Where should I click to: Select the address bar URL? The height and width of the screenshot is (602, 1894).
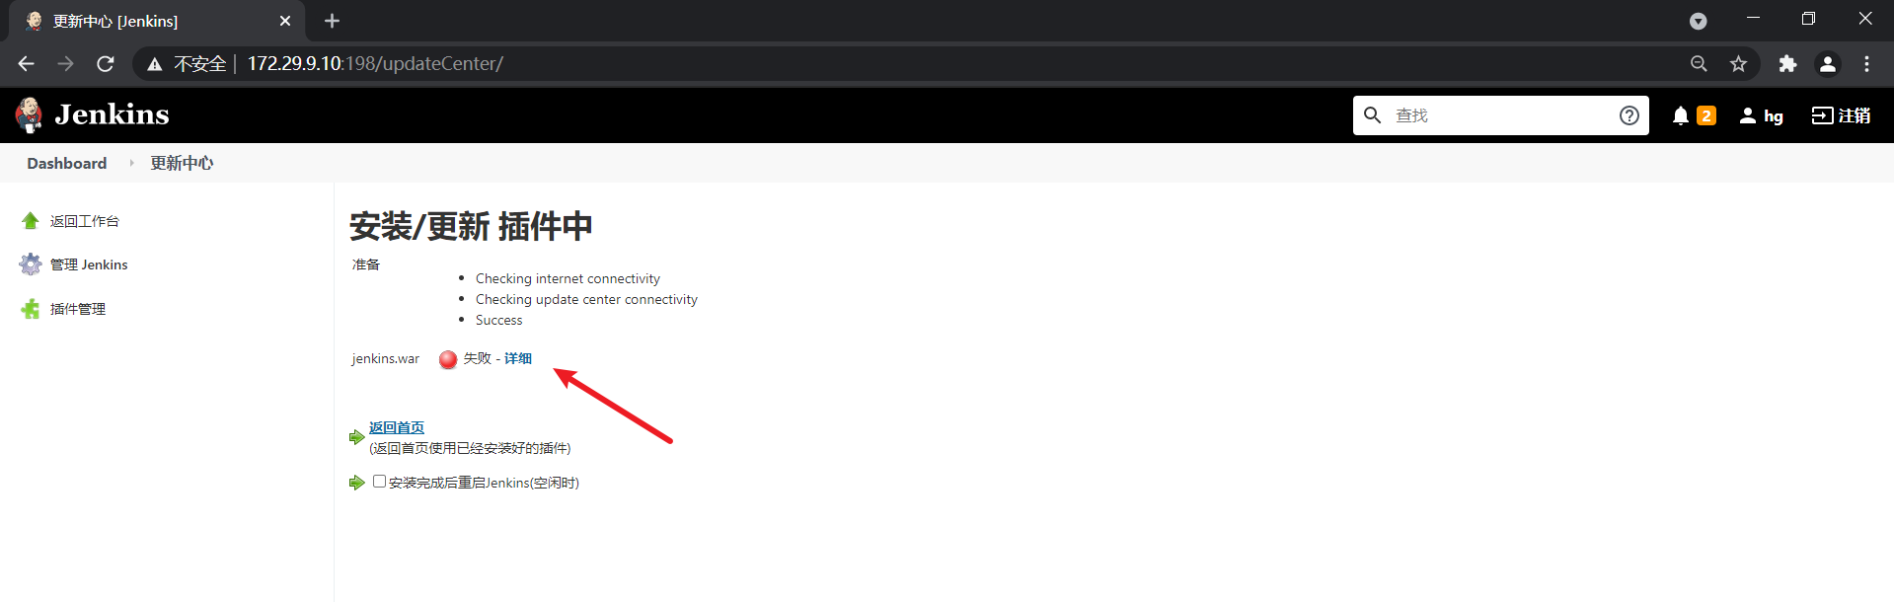(x=375, y=64)
